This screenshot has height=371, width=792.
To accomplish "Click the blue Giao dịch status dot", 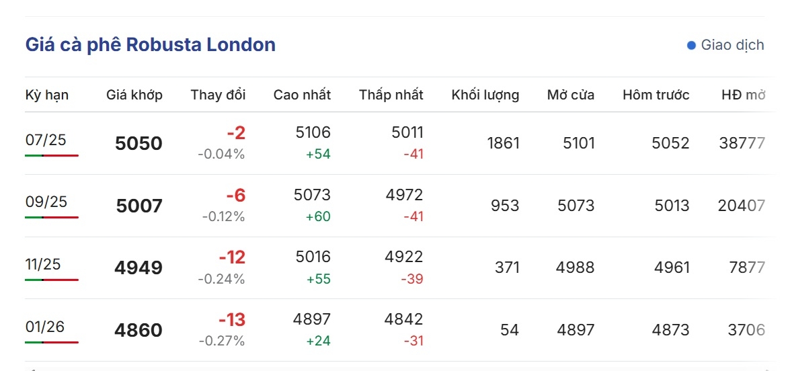I will click(691, 46).
